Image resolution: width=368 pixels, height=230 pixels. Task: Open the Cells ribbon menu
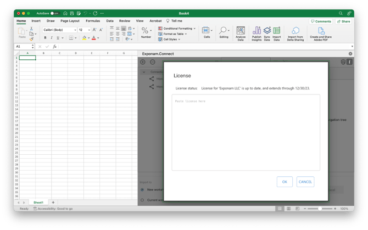point(207,32)
